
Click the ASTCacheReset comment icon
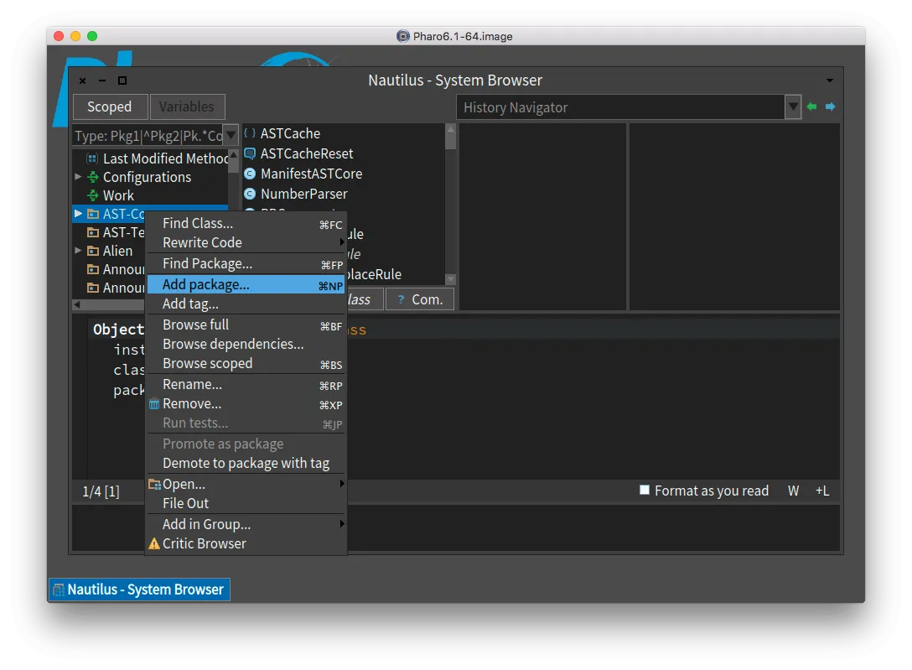[x=250, y=153]
